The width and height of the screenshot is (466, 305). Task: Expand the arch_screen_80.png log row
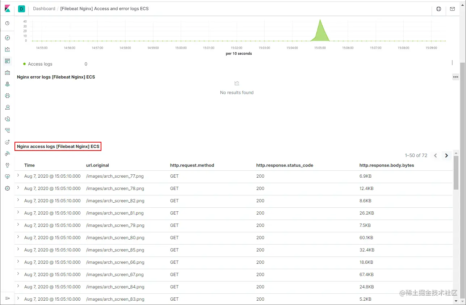pyautogui.click(x=18, y=237)
